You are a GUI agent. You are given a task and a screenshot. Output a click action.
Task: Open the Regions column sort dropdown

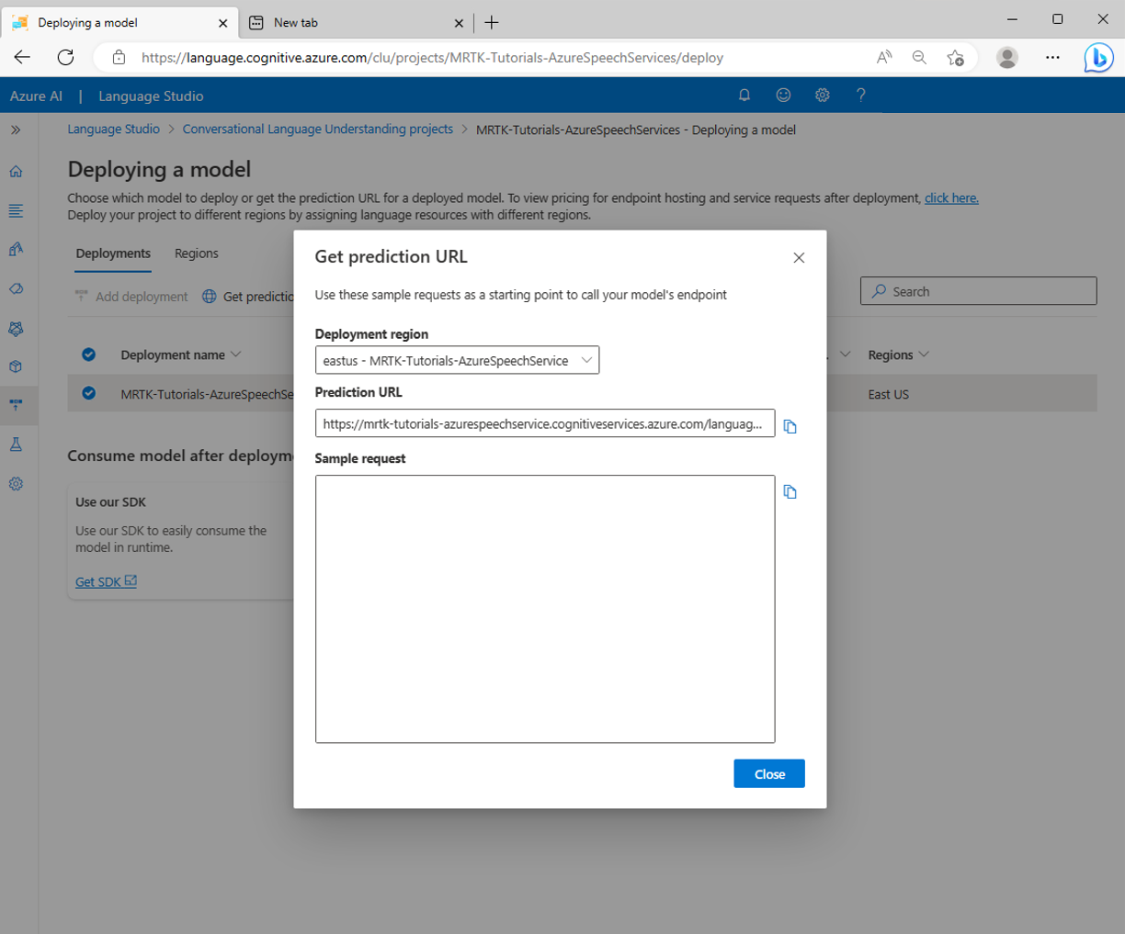[923, 354]
